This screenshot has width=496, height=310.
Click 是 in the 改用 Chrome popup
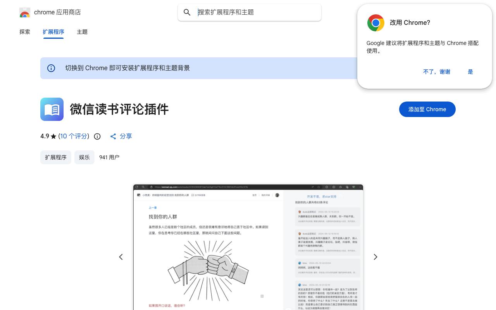pyautogui.click(x=470, y=72)
